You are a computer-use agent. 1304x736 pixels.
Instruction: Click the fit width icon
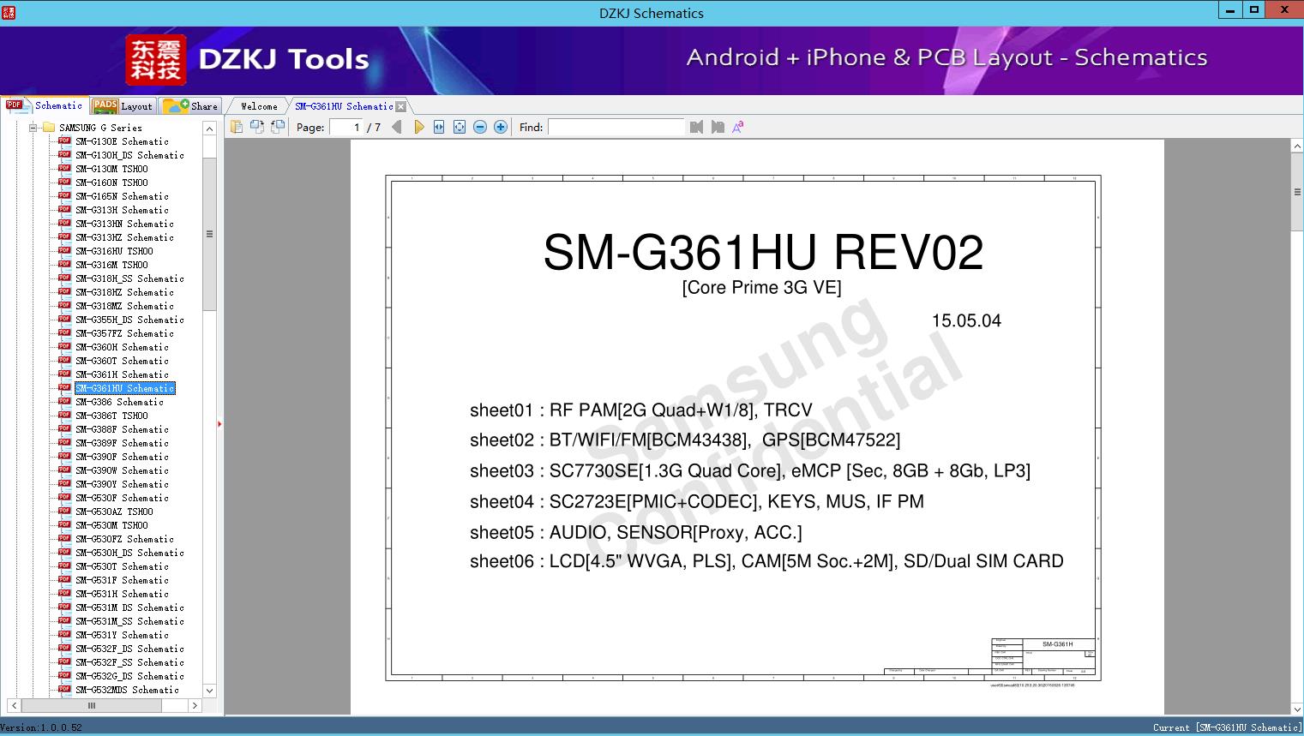click(439, 127)
